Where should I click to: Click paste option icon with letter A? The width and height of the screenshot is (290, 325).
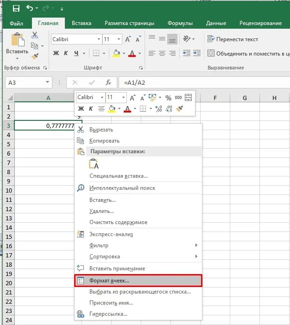tap(94, 163)
